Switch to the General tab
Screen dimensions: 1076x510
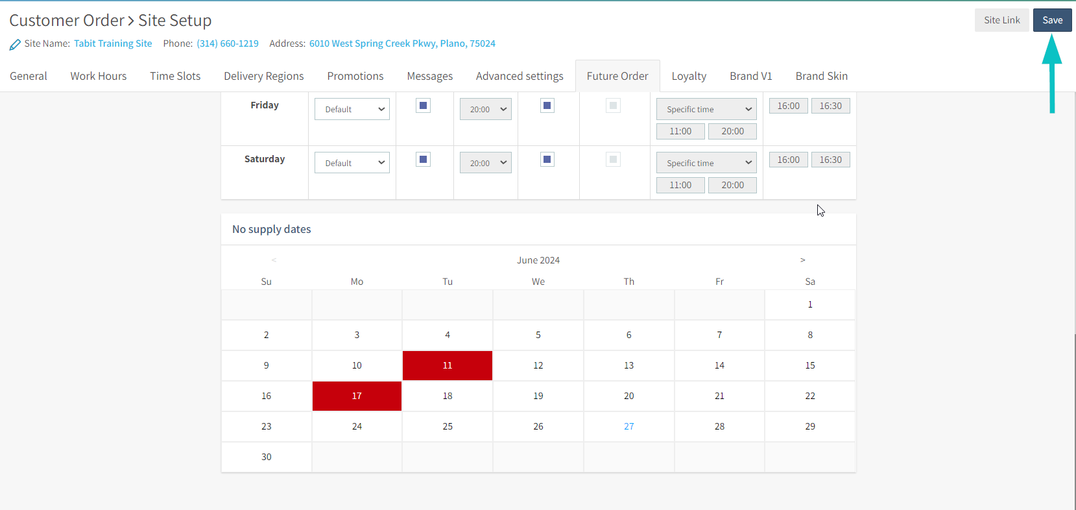(x=29, y=76)
